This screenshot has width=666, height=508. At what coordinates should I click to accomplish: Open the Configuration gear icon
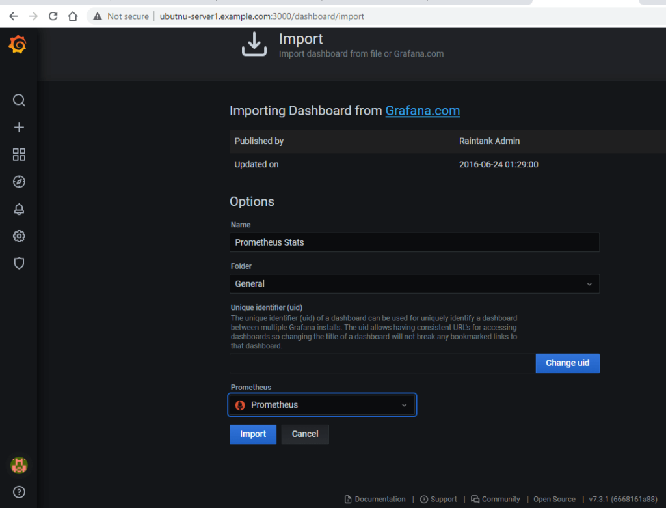pos(19,236)
